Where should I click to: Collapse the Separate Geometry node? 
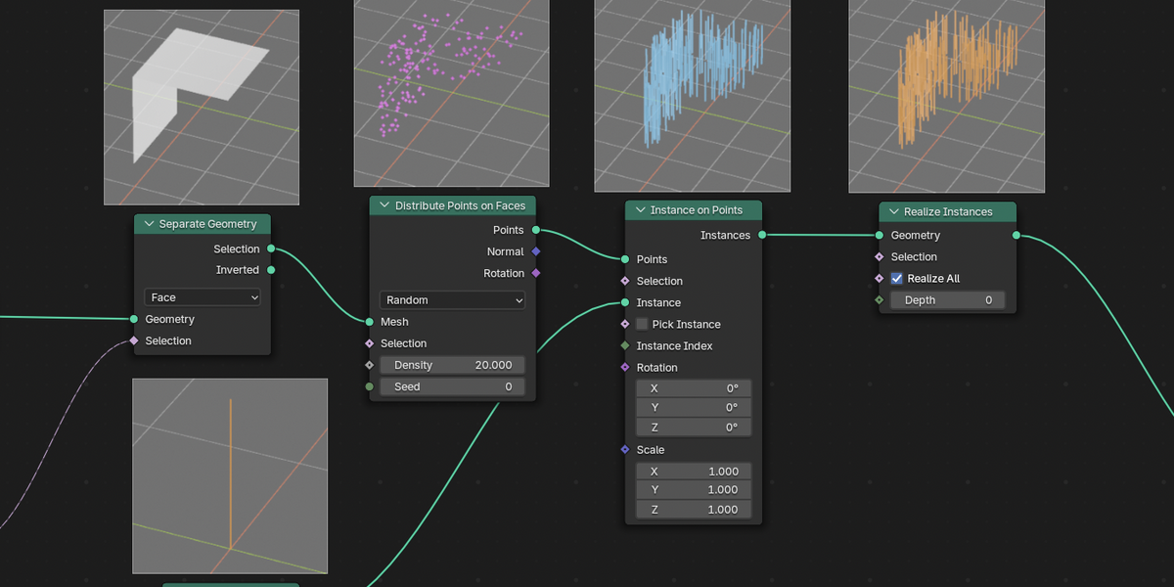[150, 224]
